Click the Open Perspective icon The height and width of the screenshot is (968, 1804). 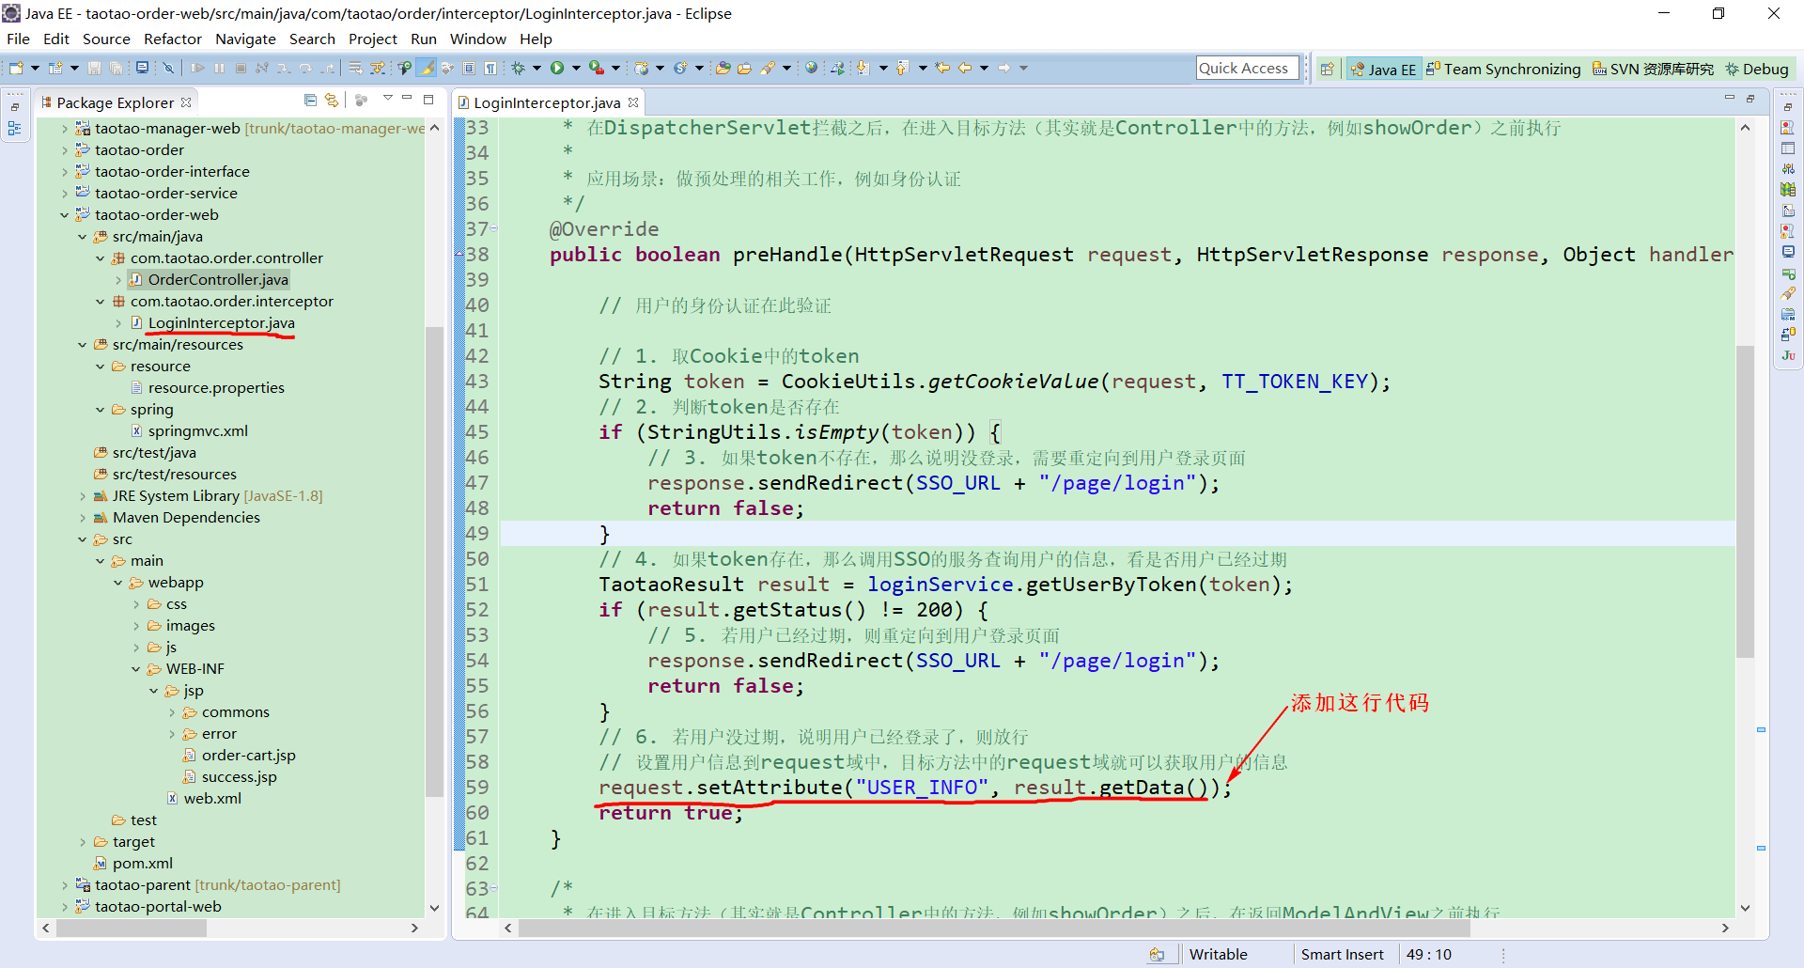click(1327, 69)
